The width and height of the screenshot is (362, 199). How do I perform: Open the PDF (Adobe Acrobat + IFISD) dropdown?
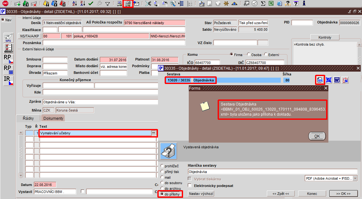click(355, 178)
